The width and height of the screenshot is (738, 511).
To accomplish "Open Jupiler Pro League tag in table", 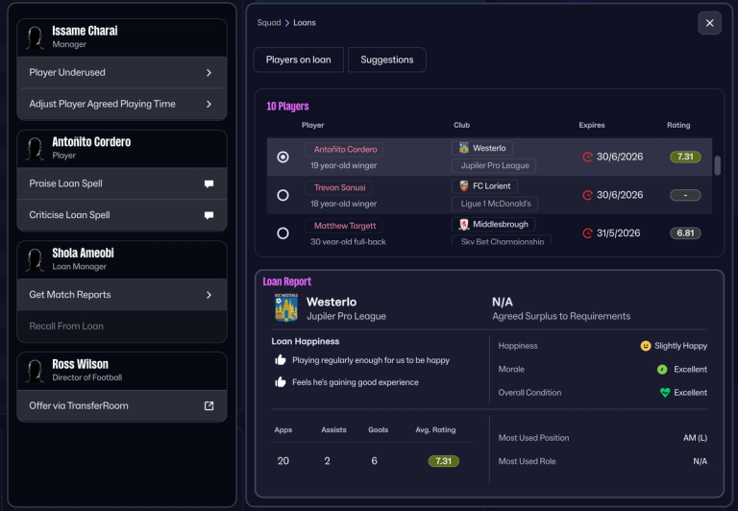I will 494,165.
